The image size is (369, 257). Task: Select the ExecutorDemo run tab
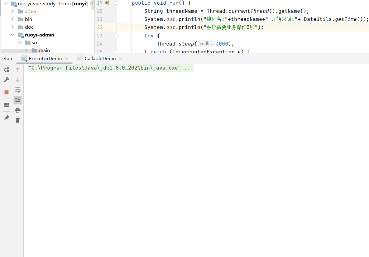coord(45,59)
